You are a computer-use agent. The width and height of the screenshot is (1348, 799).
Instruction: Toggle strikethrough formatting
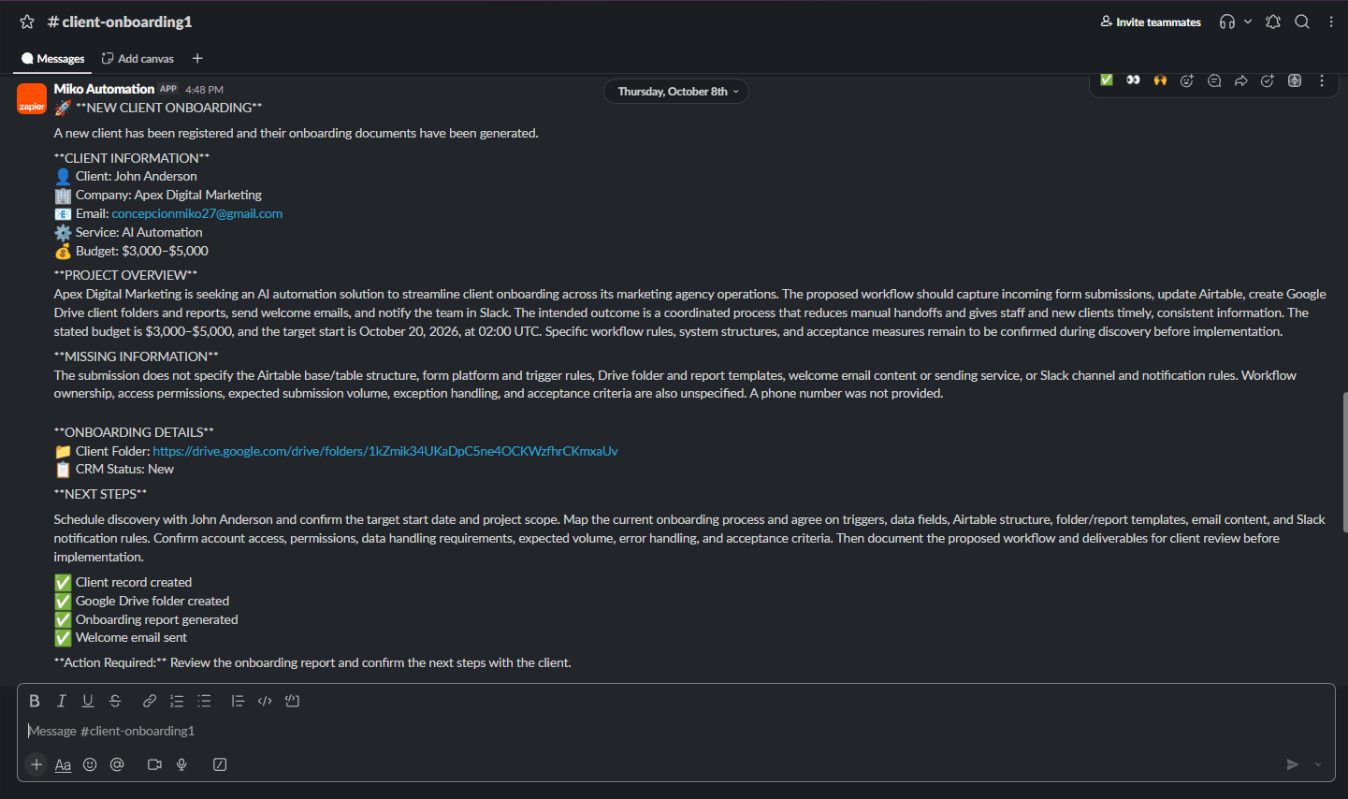pyautogui.click(x=115, y=701)
